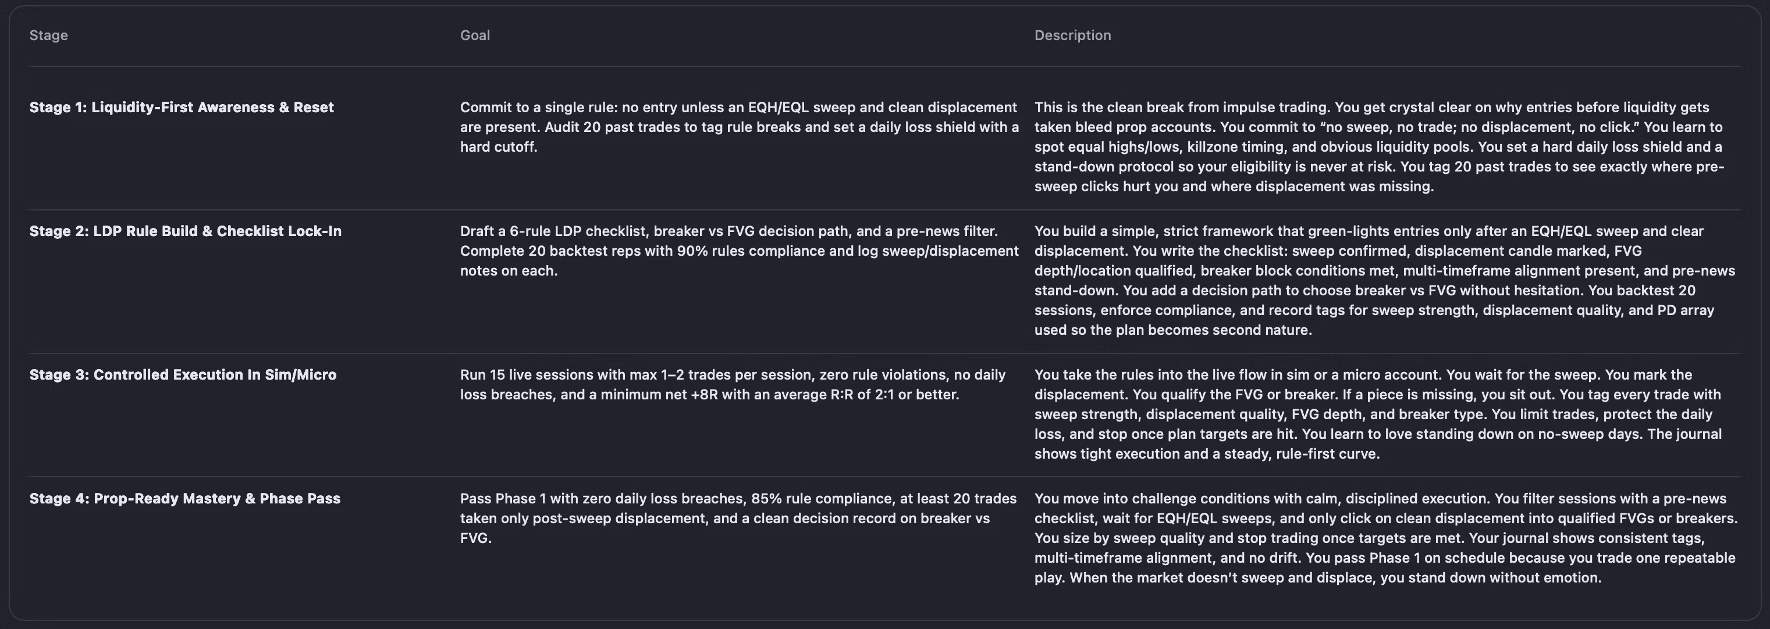Select Stage 3: Controlled Execution In Sim/Micro title
This screenshot has height=629, width=1770.
183,374
